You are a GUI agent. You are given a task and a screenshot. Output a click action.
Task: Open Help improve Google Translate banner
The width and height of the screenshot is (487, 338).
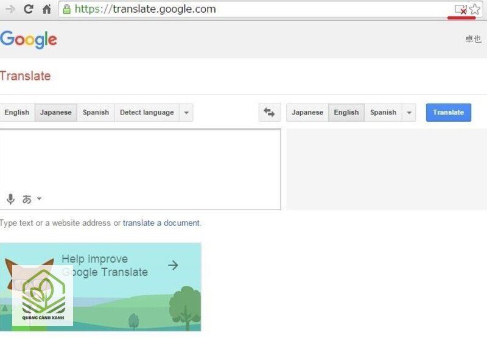tap(100, 287)
